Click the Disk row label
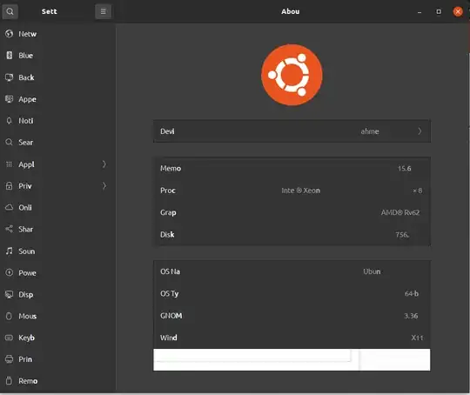 pos(167,234)
